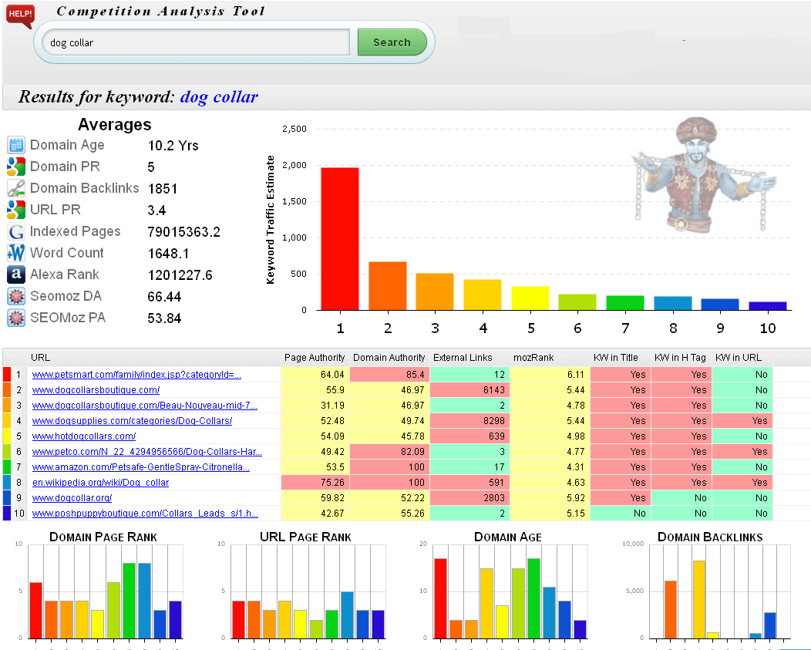Click the red HELP! speech bubble icon
This screenshot has width=811, height=650.
tap(20, 15)
